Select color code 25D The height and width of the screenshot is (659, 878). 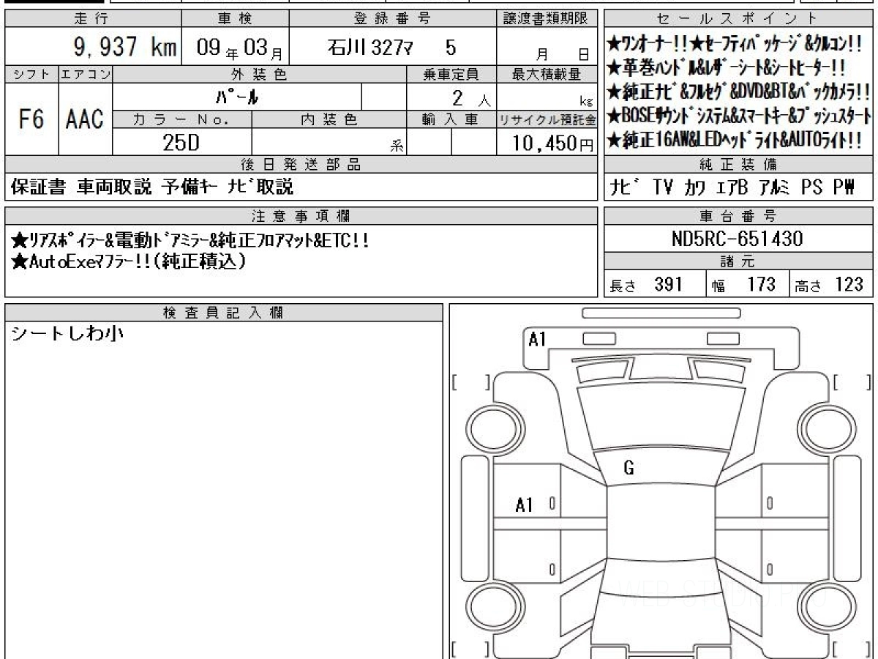(181, 143)
